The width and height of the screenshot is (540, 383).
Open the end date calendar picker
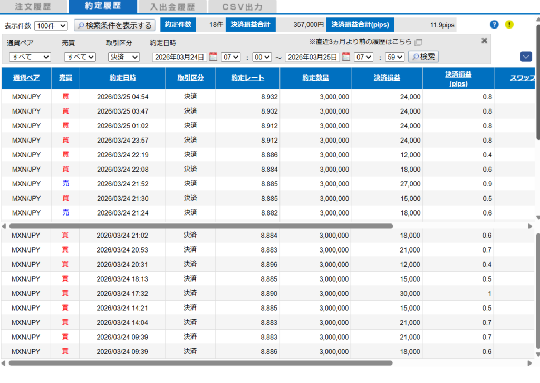tap(346, 57)
